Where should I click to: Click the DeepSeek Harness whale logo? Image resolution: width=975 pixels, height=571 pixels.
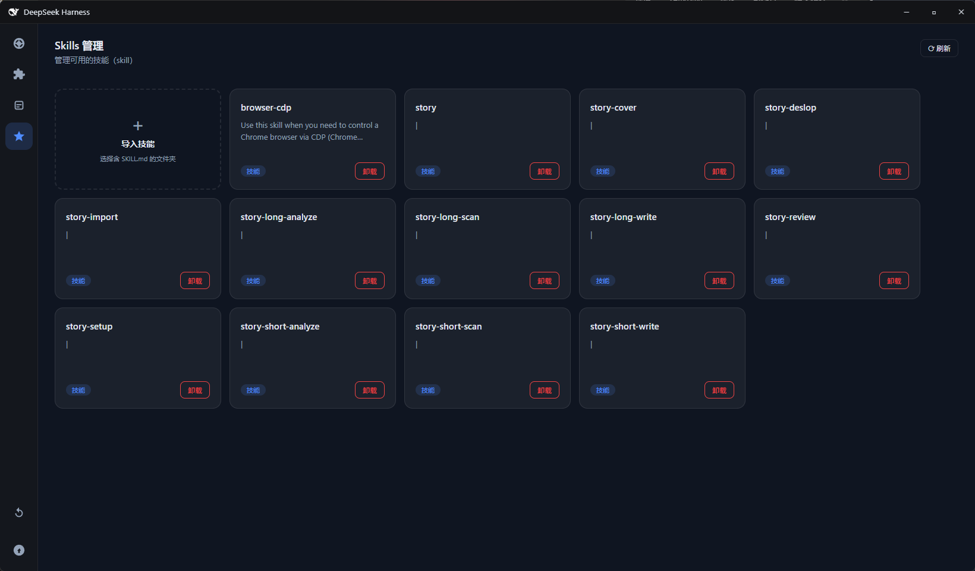tap(13, 12)
